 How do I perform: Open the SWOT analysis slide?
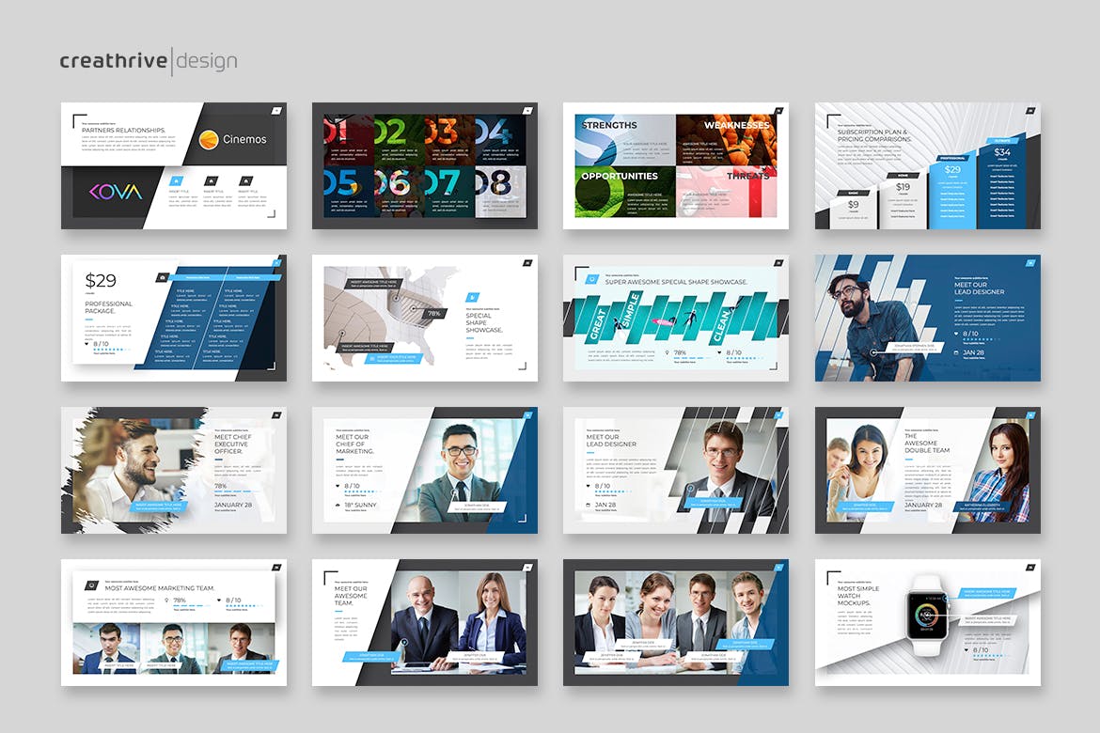pos(675,166)
